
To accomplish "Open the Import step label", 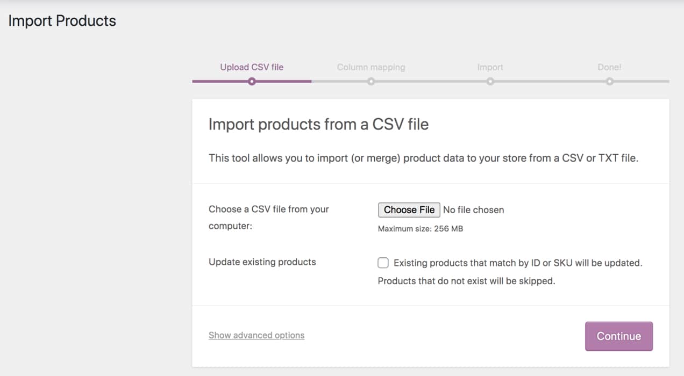I will click(490, 67).
